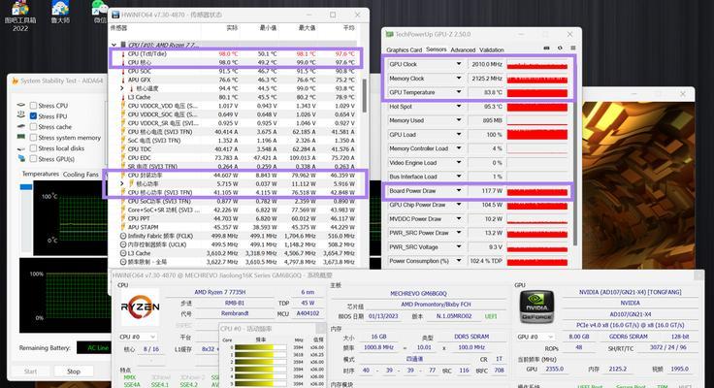Switch to the Cooling Fans tab in AIDA64

(81, 175)
